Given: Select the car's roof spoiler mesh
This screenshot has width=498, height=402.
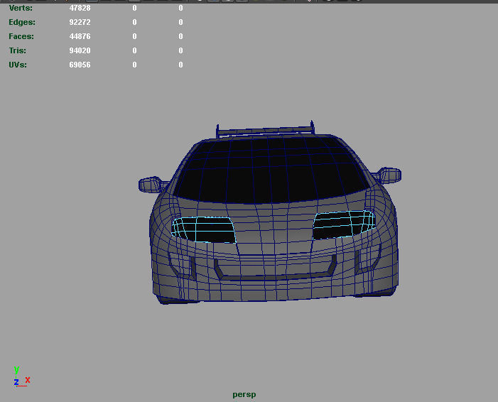Looking at the screenshot, I should 265,129.
